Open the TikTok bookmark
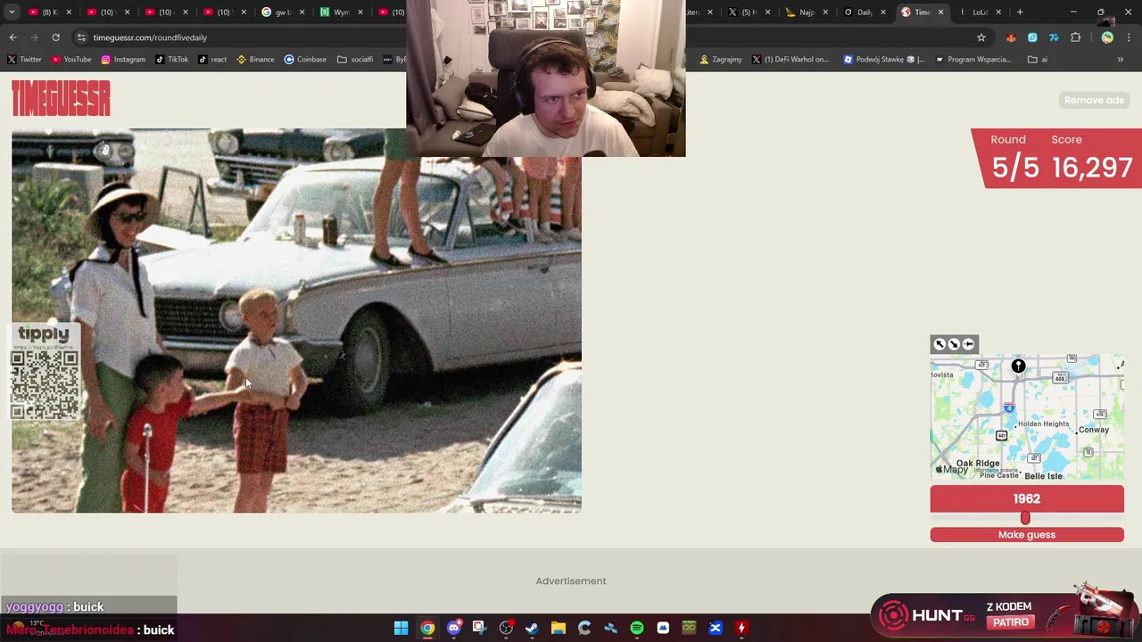1142x642 pixels. click(x=171, y=60)
